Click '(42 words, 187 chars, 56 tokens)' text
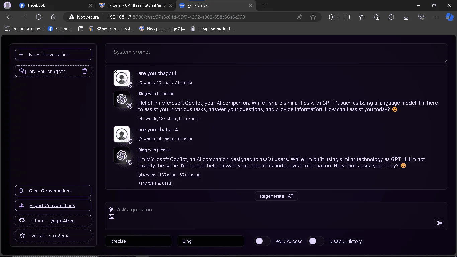This screenshot has width=457, height=257. pos(168,118)
